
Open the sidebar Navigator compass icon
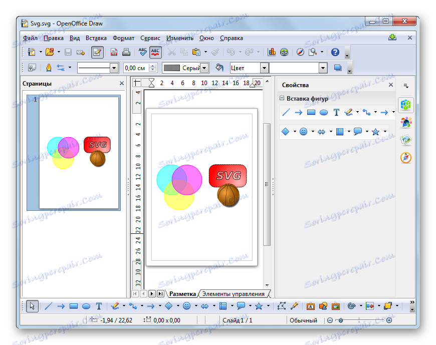(x=406, y=158)
